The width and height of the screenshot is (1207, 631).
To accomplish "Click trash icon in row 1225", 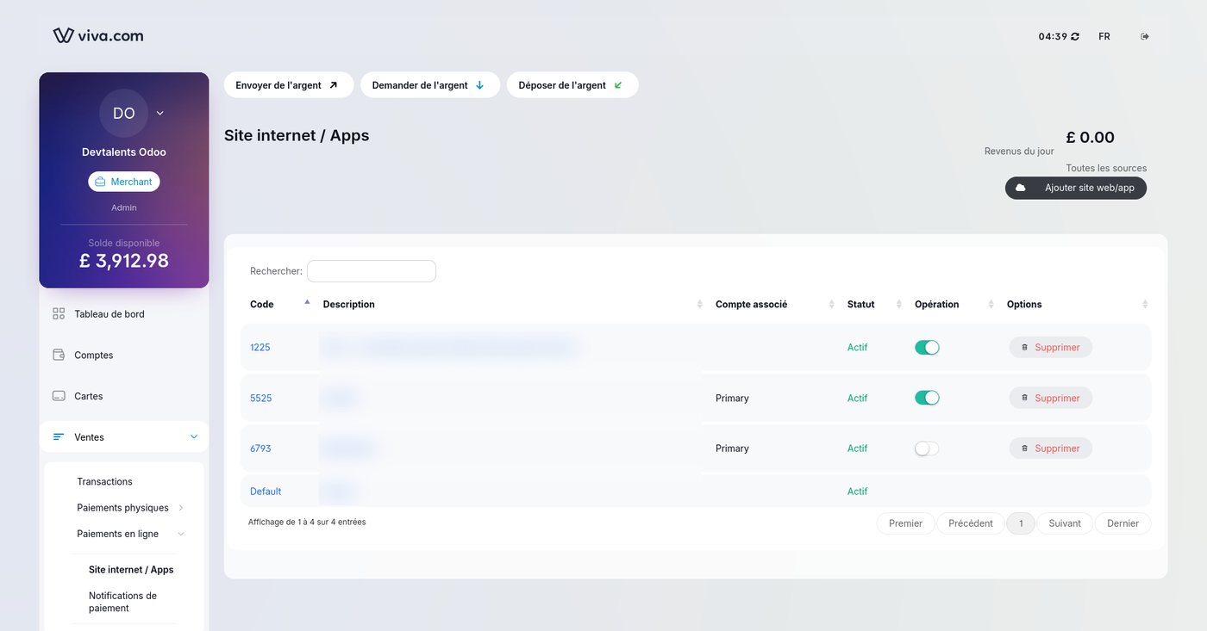I will [x=1024, y=348].
